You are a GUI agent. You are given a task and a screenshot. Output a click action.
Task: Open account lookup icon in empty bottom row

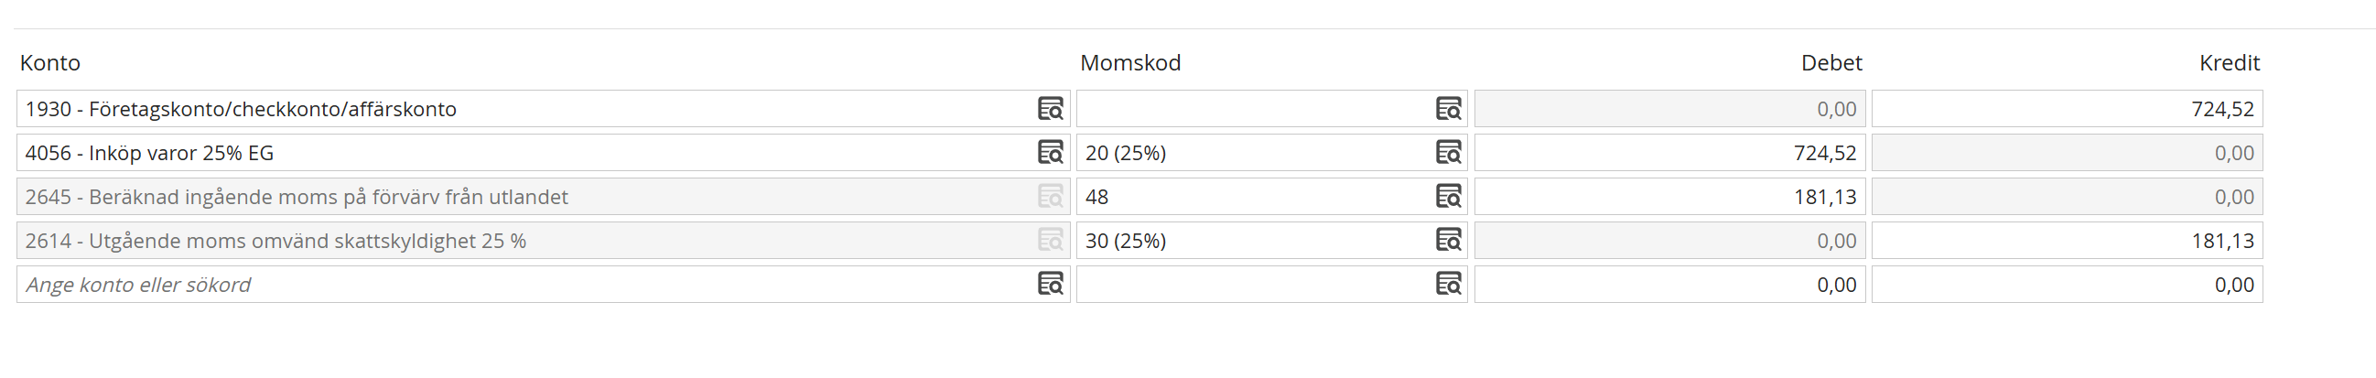click(x=1051, y=284)
